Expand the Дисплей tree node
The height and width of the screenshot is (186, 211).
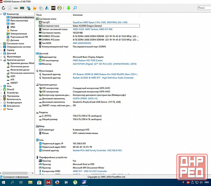point(1,53)
